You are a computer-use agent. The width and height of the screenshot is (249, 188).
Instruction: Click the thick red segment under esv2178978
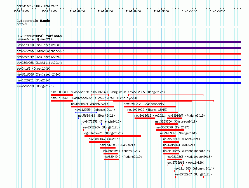[152, 101]
